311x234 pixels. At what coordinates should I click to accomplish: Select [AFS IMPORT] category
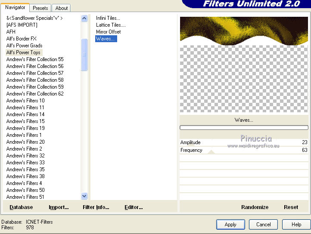(x=22, y=25)
